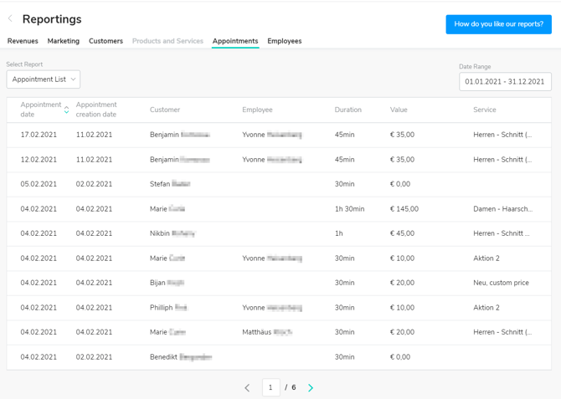Click the Appointment creation date header
The width and height of the screenshot is (561, 399).
pos(96,110)
